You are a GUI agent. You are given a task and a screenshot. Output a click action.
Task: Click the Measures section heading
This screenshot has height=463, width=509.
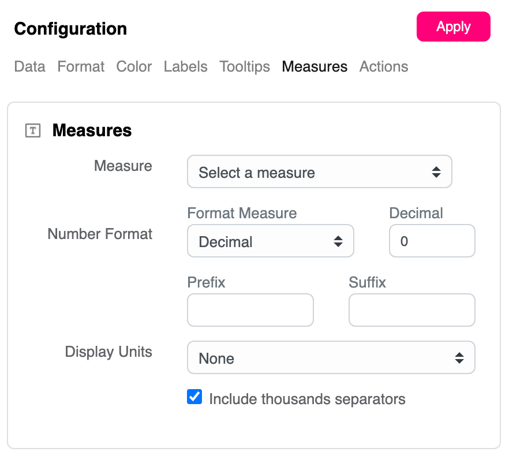92,131
